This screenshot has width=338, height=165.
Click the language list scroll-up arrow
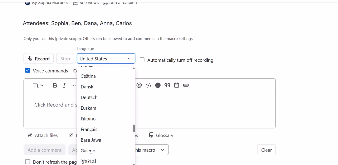[134, 68]
